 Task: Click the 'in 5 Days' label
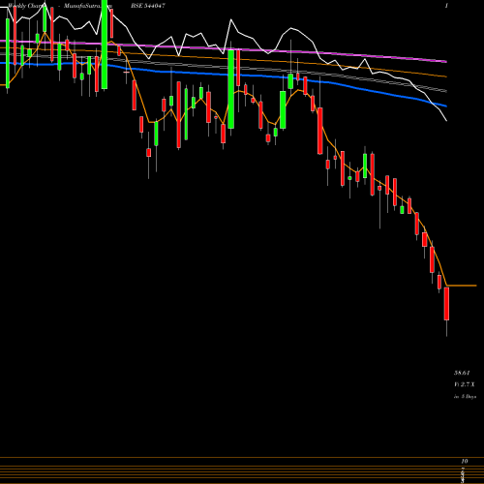pos(465,397)
